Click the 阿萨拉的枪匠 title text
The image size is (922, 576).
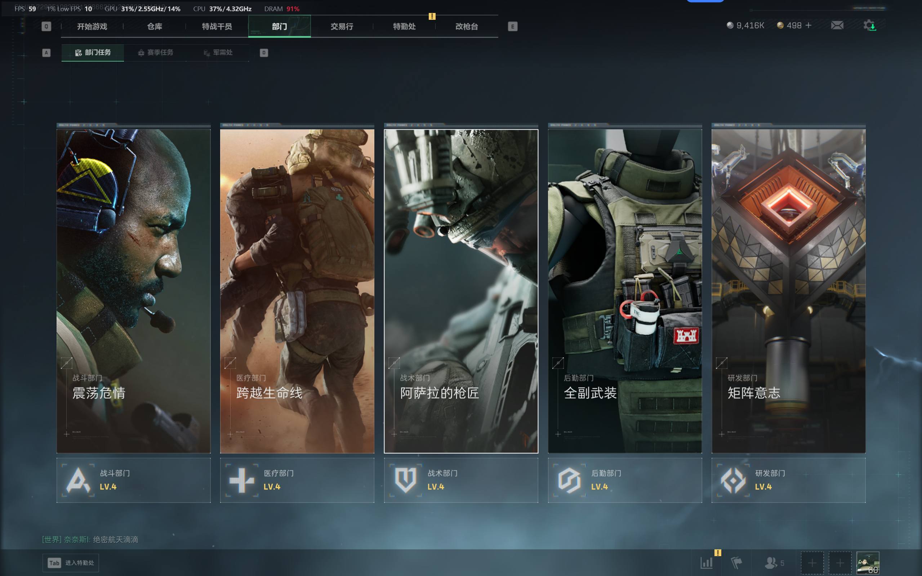click(x=439, y=393)
